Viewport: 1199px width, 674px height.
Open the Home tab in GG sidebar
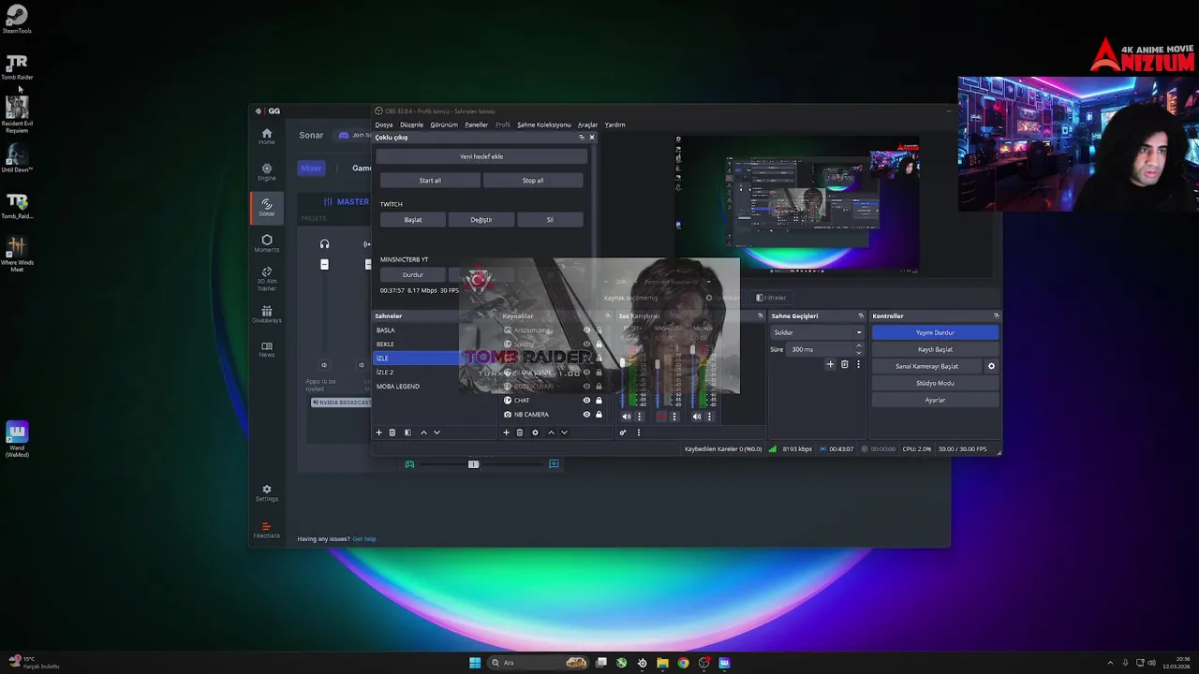click(266, 137)
